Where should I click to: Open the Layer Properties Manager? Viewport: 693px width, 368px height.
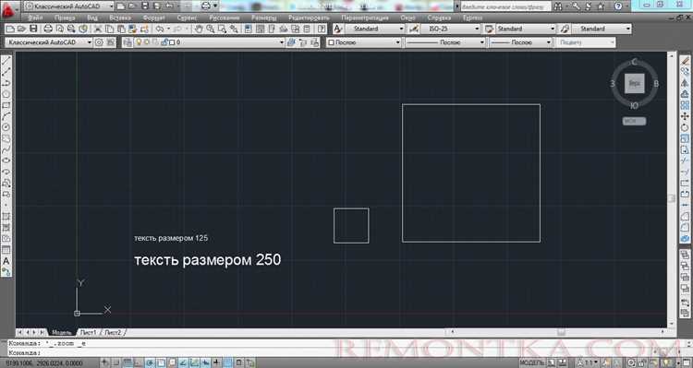[128, 42]
